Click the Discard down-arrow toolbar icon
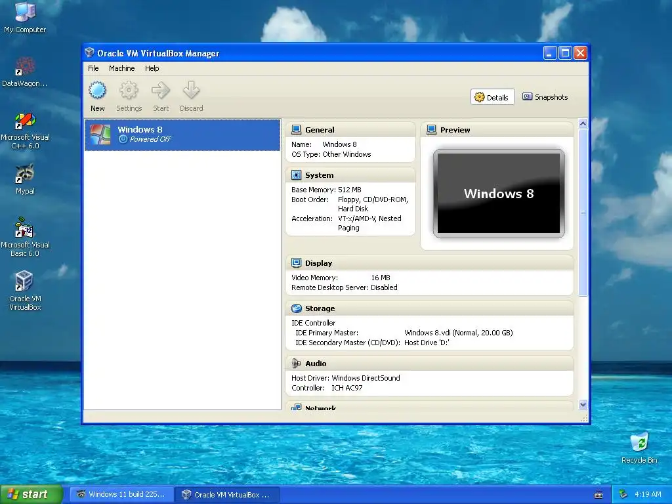 click(x=191, y=91)
